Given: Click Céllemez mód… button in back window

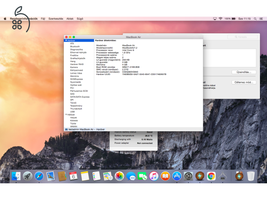Looking at the screenshot, I should (244, 82).
